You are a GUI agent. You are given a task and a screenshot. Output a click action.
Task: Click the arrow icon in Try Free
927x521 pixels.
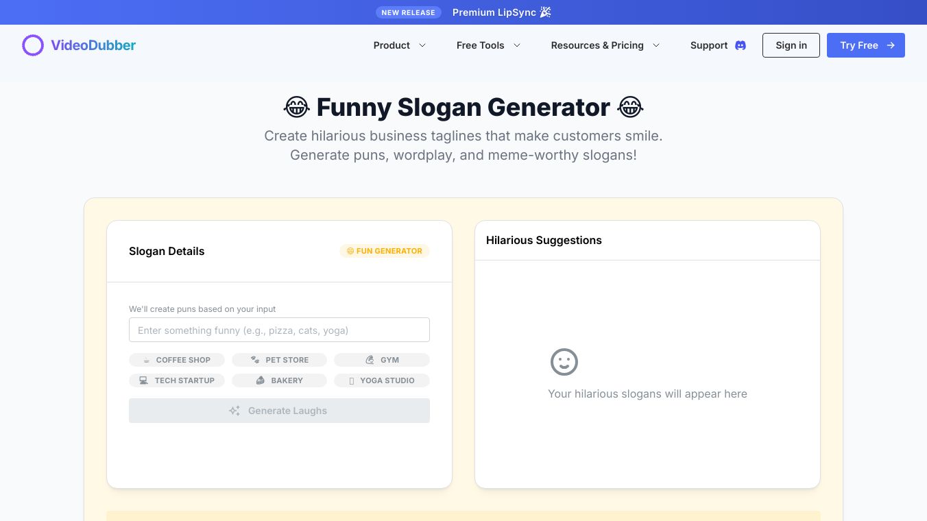891,45
